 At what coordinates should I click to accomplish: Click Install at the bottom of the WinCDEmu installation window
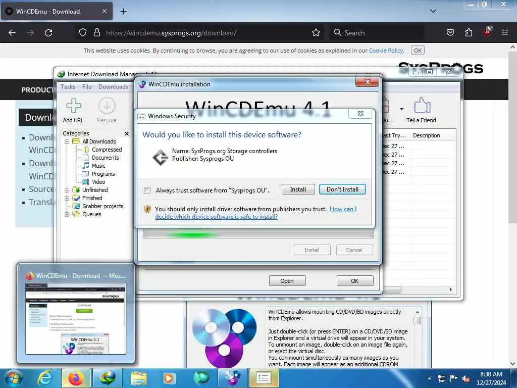(x=312, y=250)
